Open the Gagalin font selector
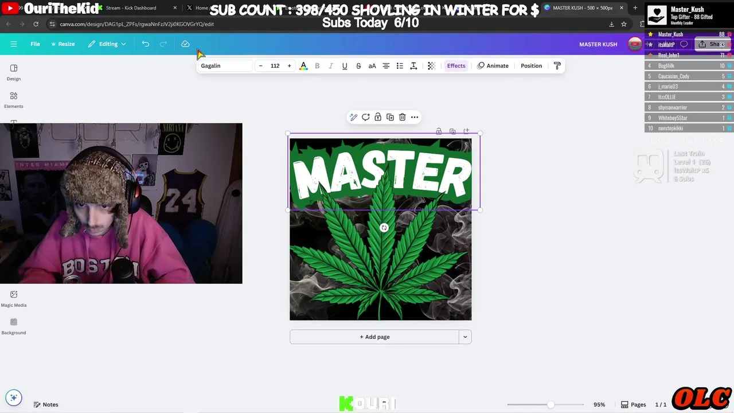This screenshot has height=413, width=734. tap(225, 66)
